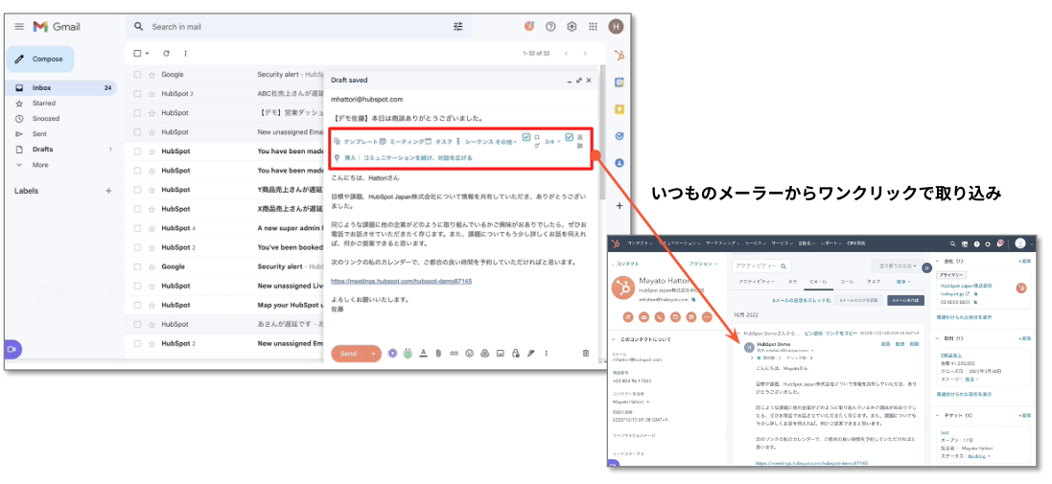Open 全て折りたたむ dropdown in HubSpot timeline
Viewport: 1052px width, 484px height.
tap(897, 266)
